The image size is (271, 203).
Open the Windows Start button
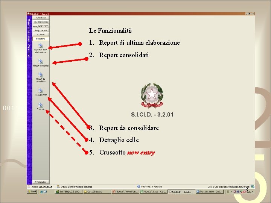(32, 192)
